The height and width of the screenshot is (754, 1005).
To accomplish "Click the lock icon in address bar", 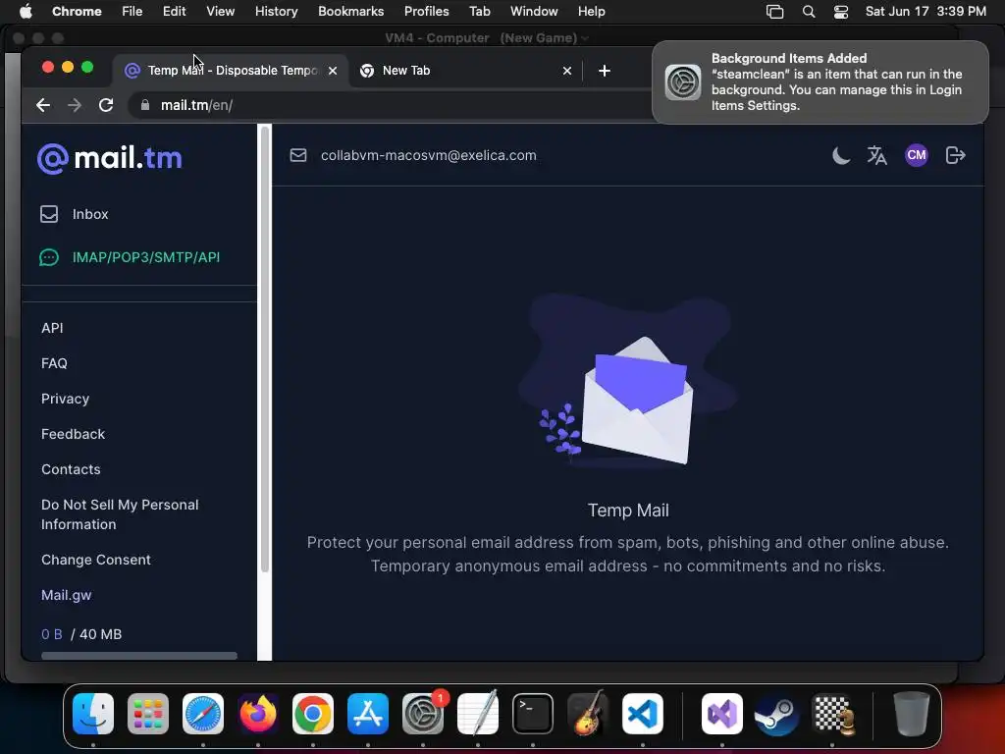I will tap(145, 105).
